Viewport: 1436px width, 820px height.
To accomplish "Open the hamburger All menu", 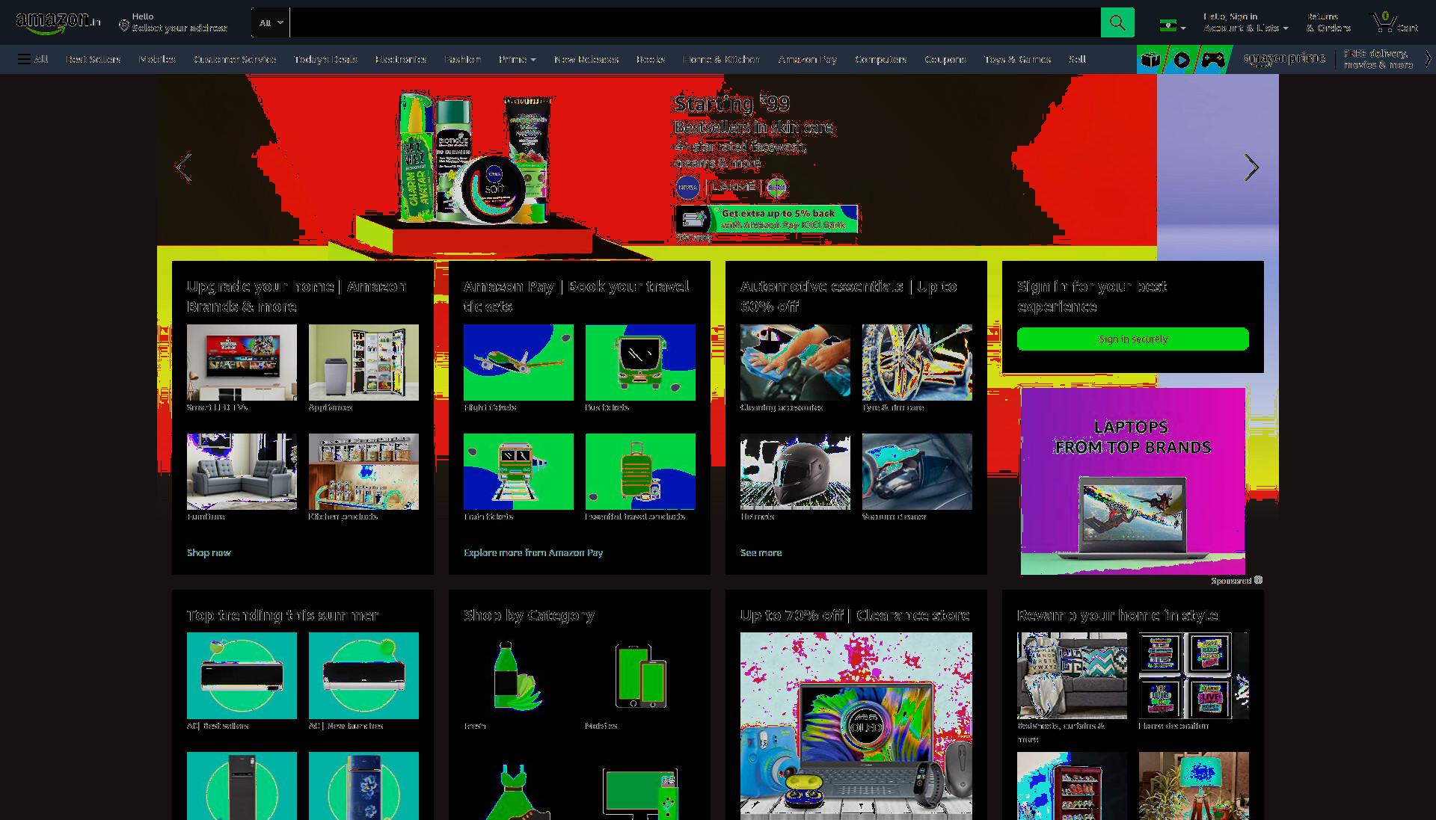I will point(33,59).
